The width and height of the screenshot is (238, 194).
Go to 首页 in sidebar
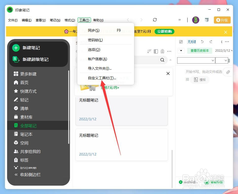pos(21,83)
